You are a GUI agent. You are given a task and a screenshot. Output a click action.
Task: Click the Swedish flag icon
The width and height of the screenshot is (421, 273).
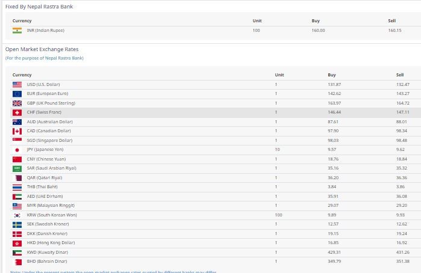point(17,224)
